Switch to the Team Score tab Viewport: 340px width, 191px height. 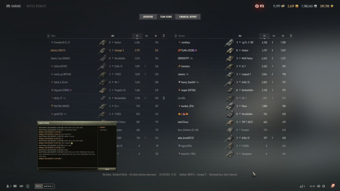pos(166,17)
